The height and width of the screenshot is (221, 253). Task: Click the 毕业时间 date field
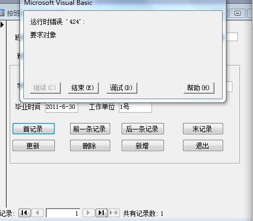coord(61,107)
